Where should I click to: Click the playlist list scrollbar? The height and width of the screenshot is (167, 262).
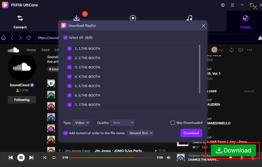pyautogui.click(x=199, y=69)
